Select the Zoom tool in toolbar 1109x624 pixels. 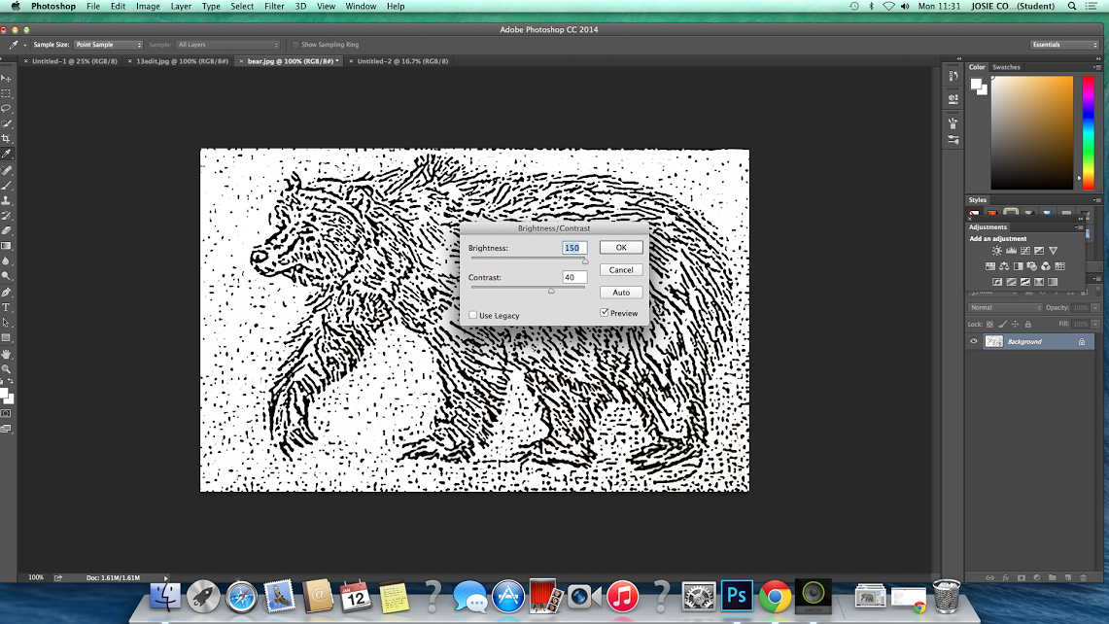click(7, 369)
